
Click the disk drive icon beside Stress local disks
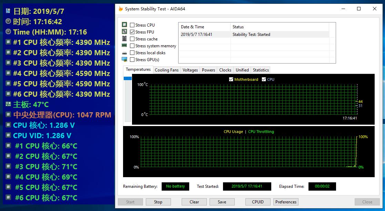click(x=124, y=53)
